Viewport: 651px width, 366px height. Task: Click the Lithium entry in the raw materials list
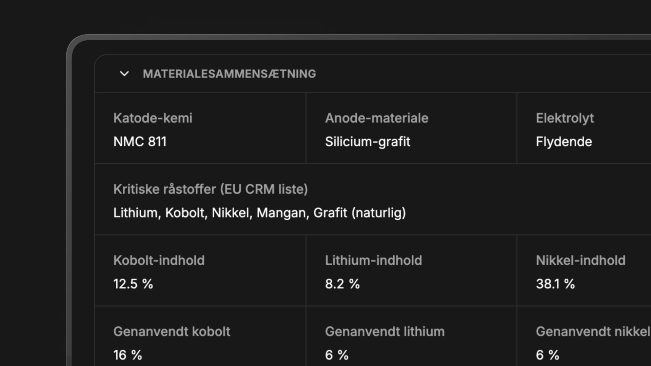coord(136,213)
